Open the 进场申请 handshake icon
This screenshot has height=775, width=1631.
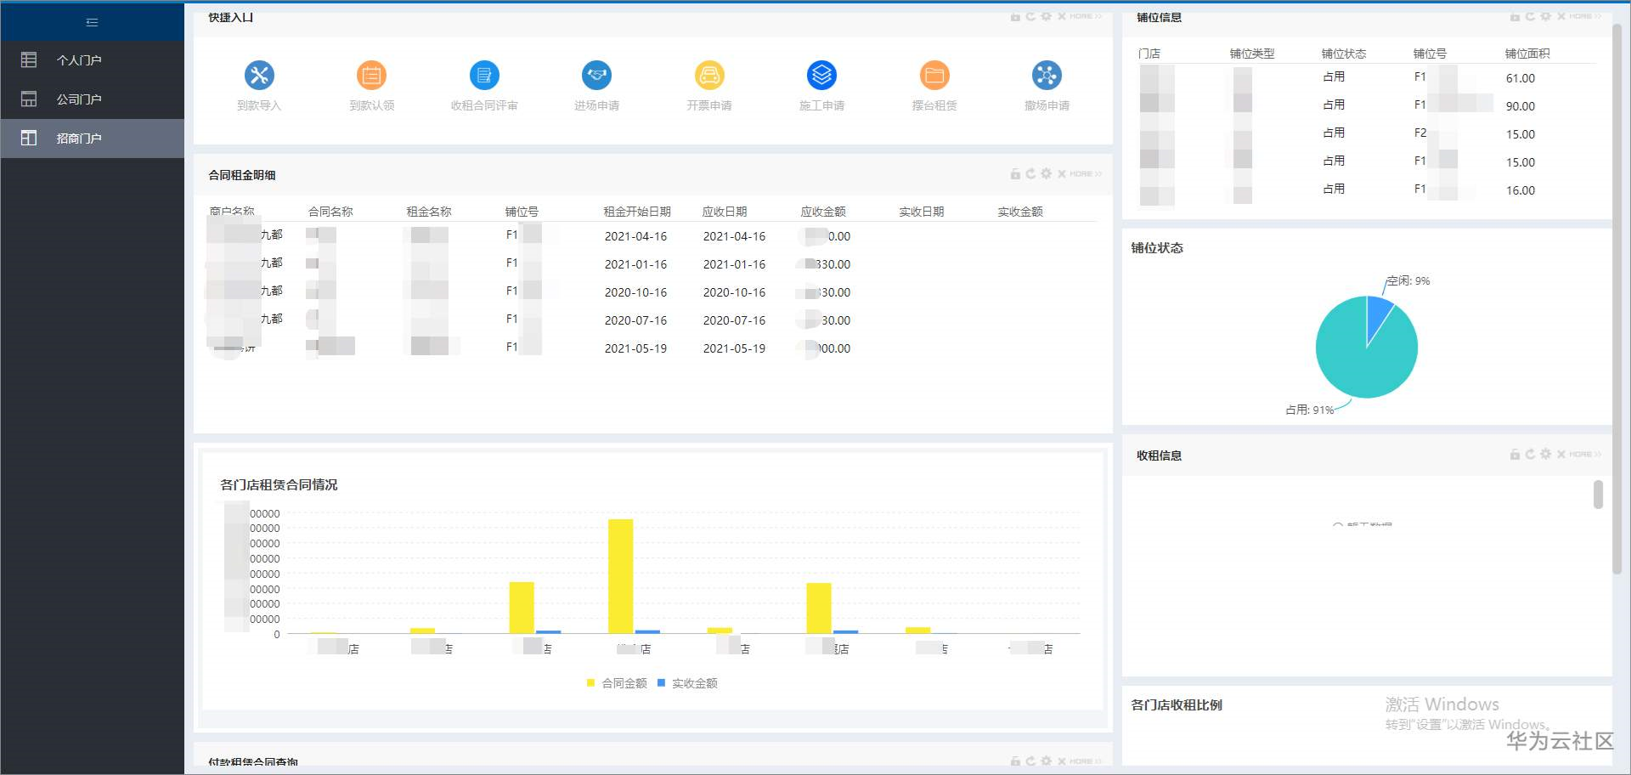(x=596, y=76)
